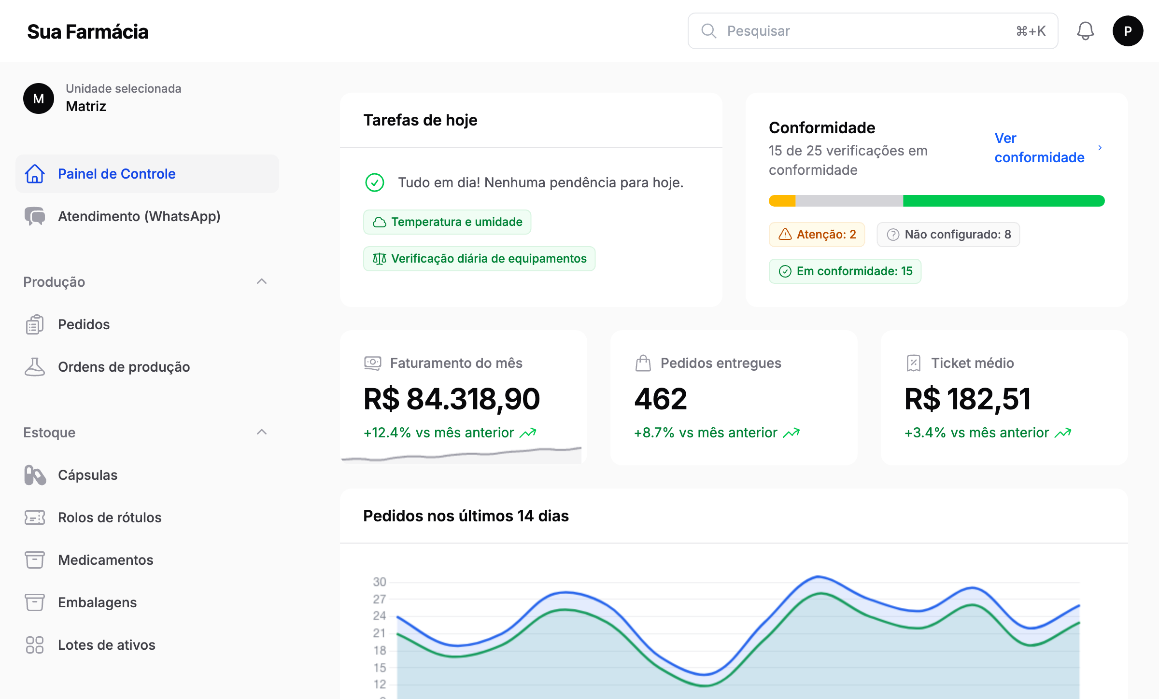The image size is (1159, 699).
Task: Navigate to Medicamentos
Action: [x=147, y=560]
